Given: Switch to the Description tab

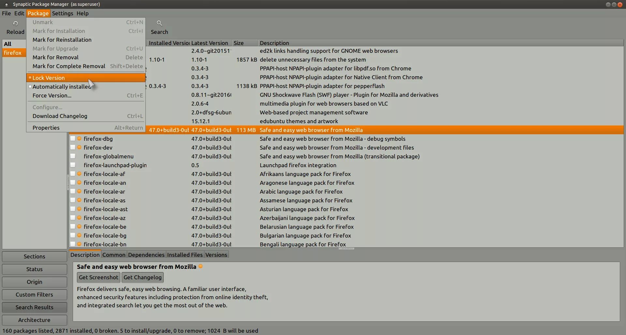Looking at the screenshot, I should pyautogui.click(x=85, y=255).
